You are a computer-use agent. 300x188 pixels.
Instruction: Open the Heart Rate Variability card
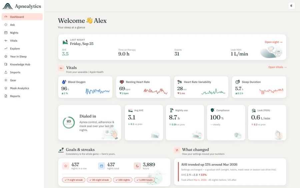201,87
